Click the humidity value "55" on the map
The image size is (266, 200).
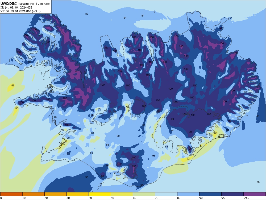[216, 133]
